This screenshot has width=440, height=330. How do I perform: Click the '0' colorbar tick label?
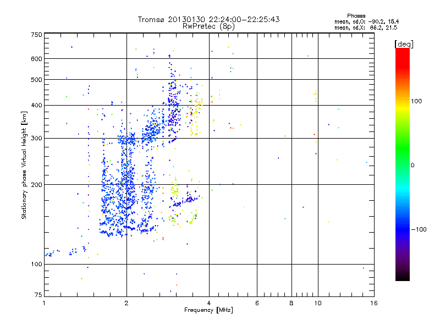[413, 166]
